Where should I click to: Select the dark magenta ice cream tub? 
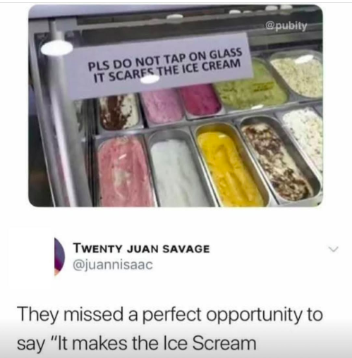point(200,101)
